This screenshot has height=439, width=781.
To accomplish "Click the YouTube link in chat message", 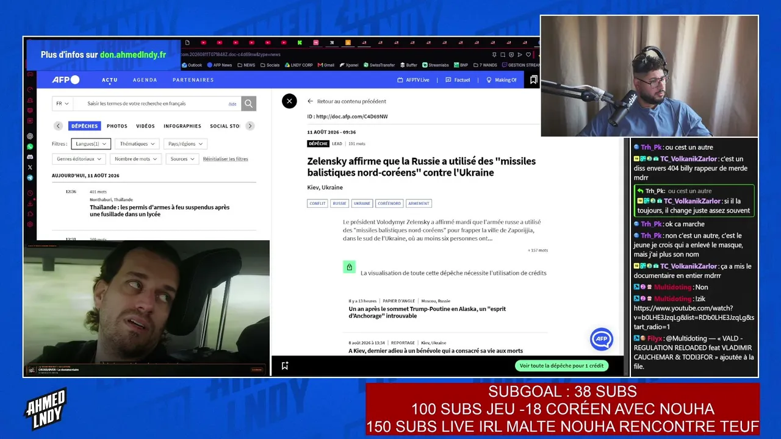I will point(694,318).
